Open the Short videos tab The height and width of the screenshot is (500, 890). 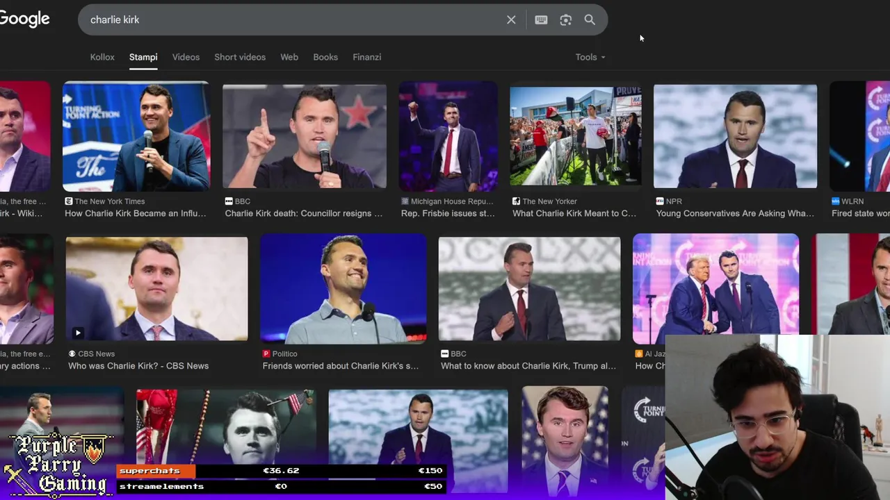[240, 57]
